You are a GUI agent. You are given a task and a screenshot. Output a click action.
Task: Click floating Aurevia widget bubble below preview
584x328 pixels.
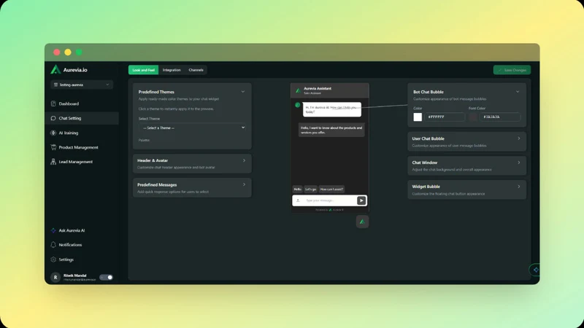(362, 222)
